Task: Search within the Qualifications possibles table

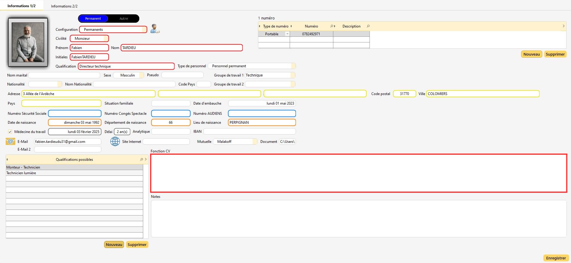Action: [141, 160]
